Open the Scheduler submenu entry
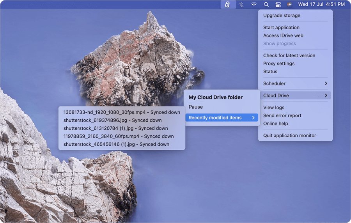Image resolution: width=351 pixels, height=223 pixels. tap(295, 83)
